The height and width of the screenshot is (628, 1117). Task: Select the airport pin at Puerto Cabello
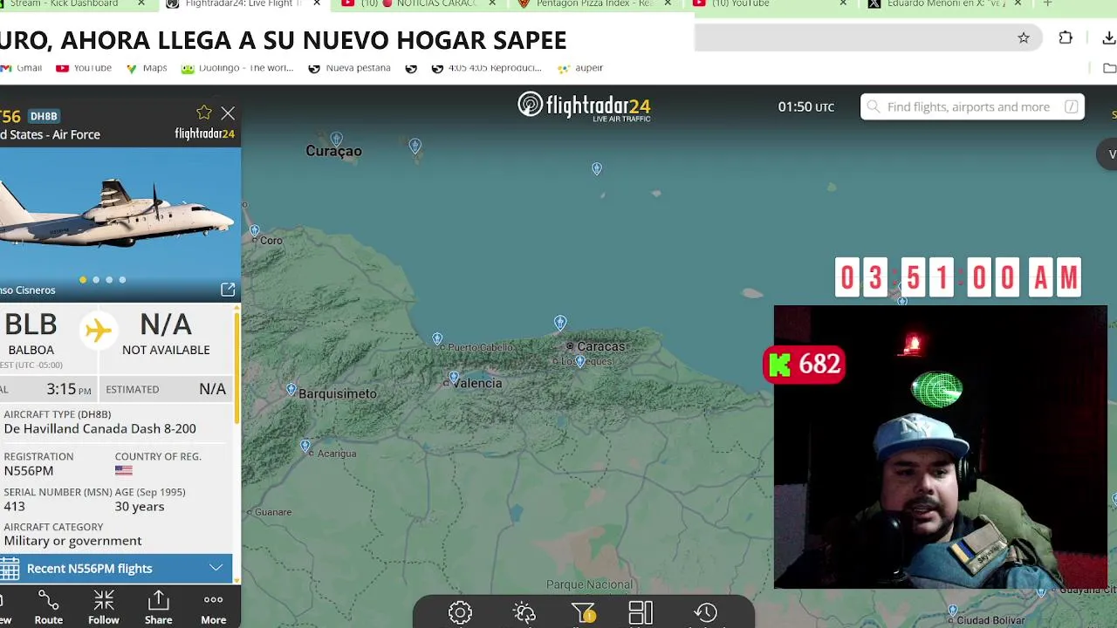point(437,338)
